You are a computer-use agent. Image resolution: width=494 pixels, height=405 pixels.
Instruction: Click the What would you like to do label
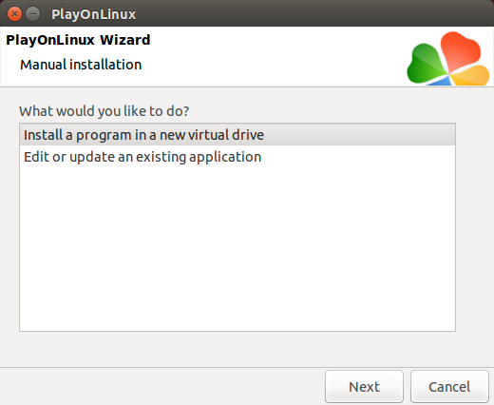104,111
